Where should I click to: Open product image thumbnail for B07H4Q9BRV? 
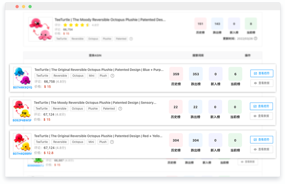click(22, 142)
